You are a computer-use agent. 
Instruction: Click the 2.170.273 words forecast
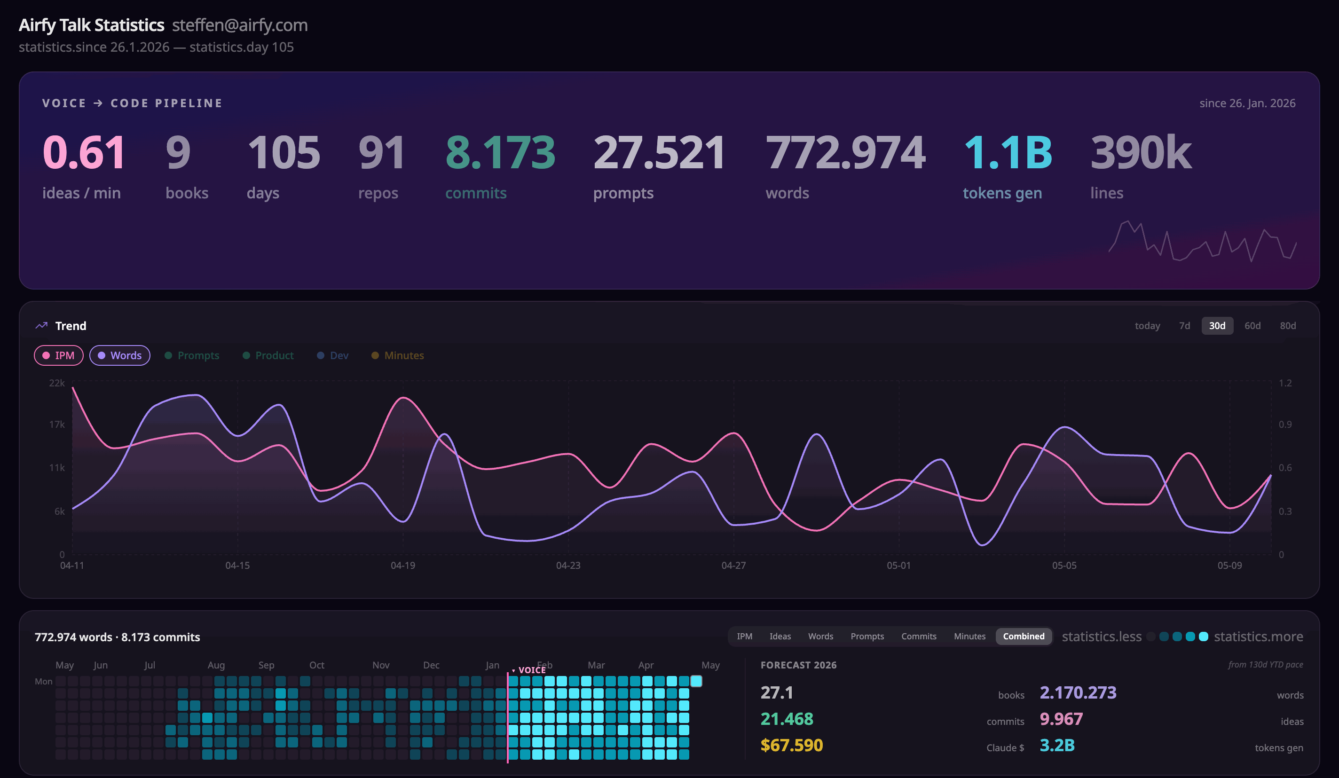click(x=1078, y=693)
